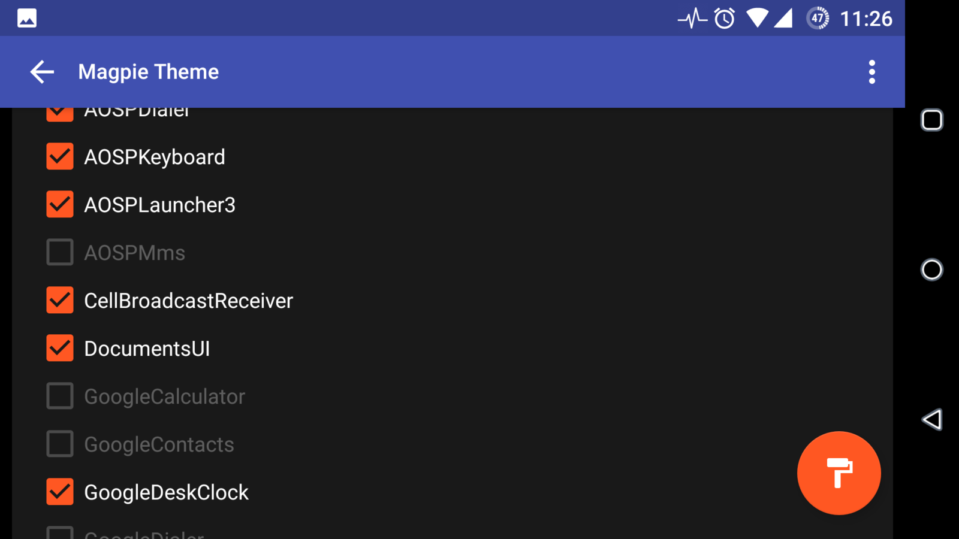
Task: Tap the back arrow in header
Action: [42, 72]
